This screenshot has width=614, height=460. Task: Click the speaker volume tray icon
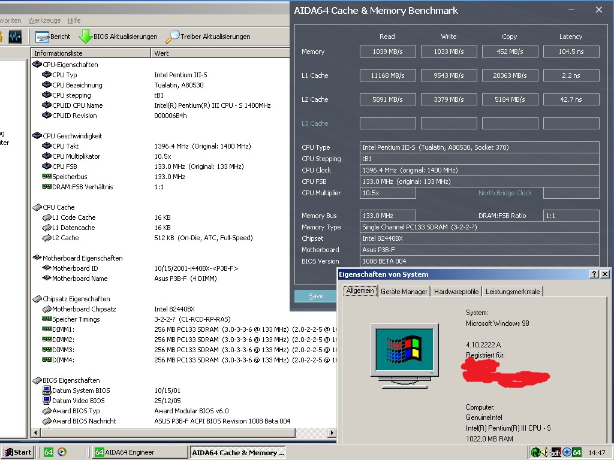(546, 453)
